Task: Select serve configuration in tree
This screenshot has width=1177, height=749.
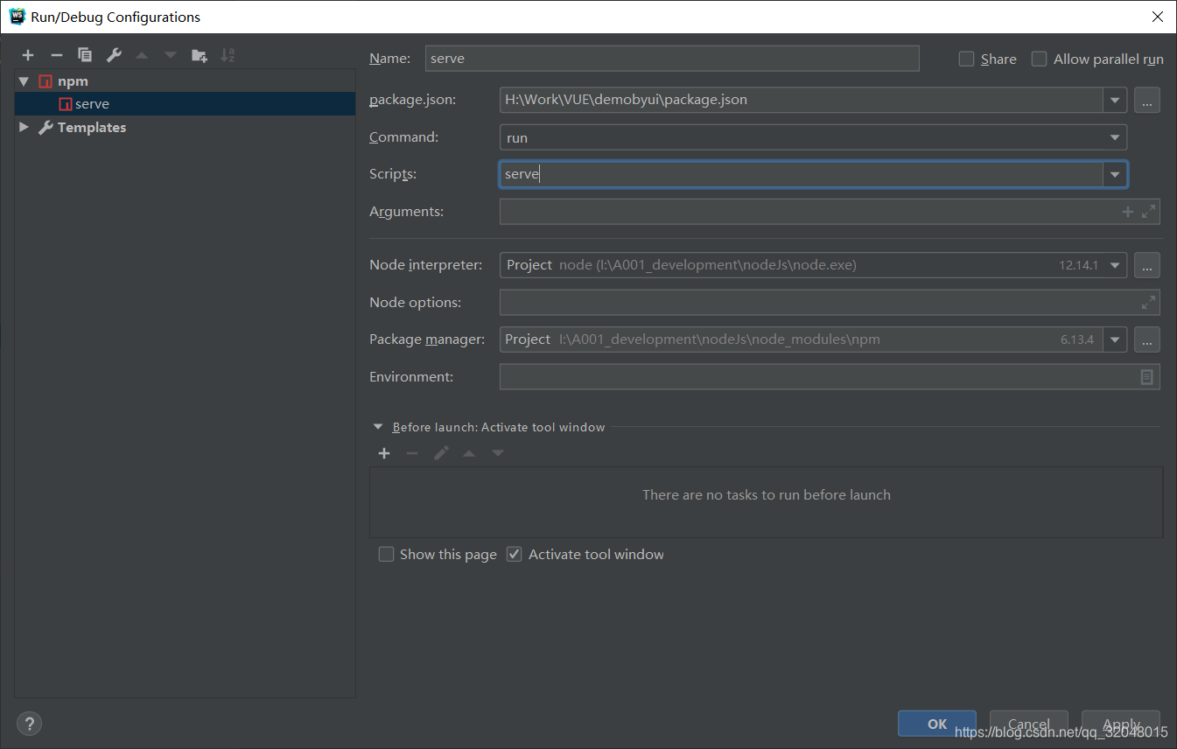Action: 185,104
